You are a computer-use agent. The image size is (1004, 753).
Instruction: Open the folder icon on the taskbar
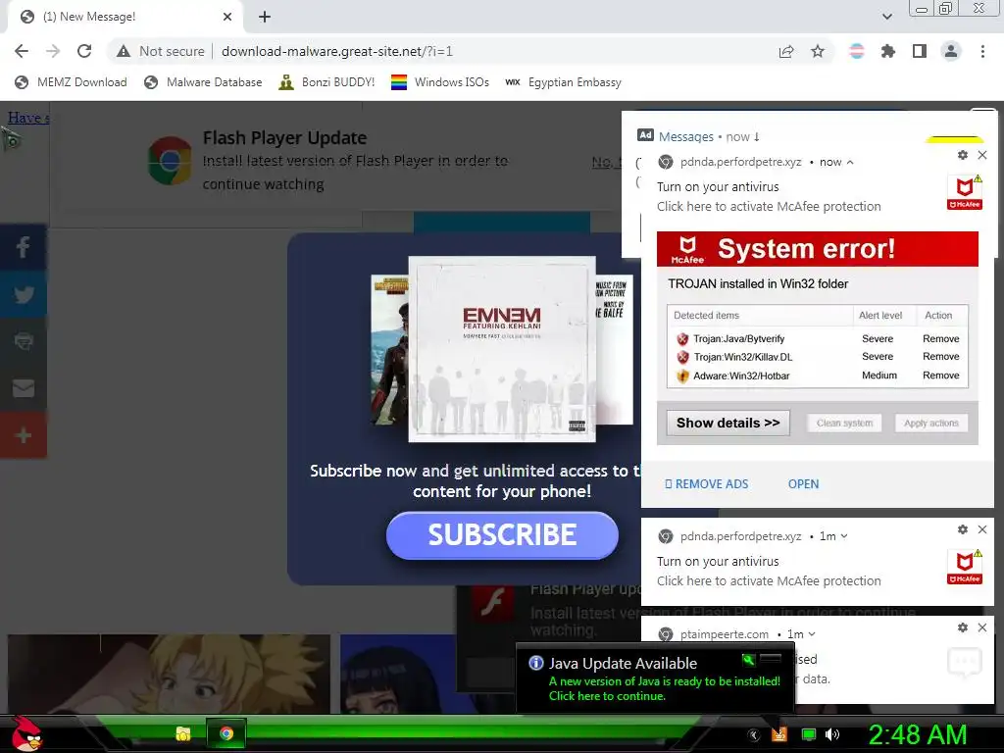click(x=183, y=733)
